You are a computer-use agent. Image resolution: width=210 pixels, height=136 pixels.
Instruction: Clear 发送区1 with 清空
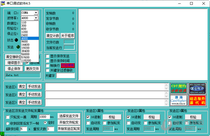22,87
